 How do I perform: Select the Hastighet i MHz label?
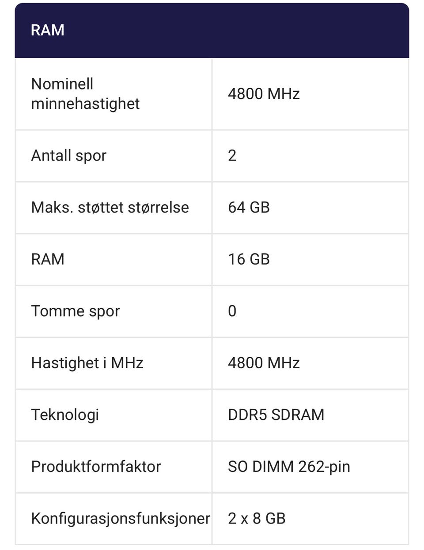(x=87, y=363)
